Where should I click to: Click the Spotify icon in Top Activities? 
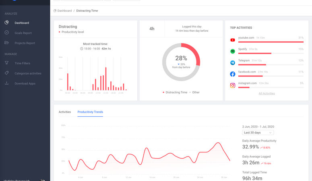pyautogui.click(x=233, y=51)
